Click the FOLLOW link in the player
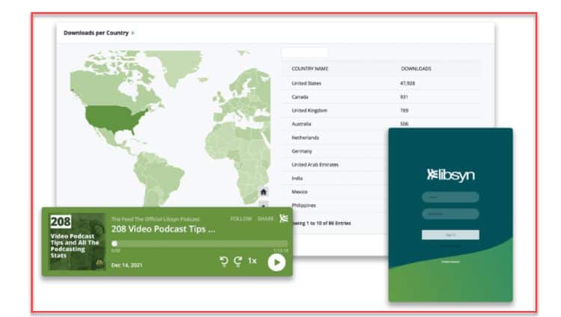This screenshot has width=561, height=317. pyautogui.click(x=241, y=218)
